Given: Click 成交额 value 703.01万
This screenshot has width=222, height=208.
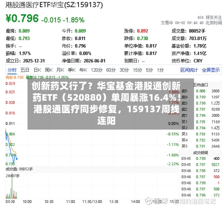Looking at the screenshot, I should point(198,38).
